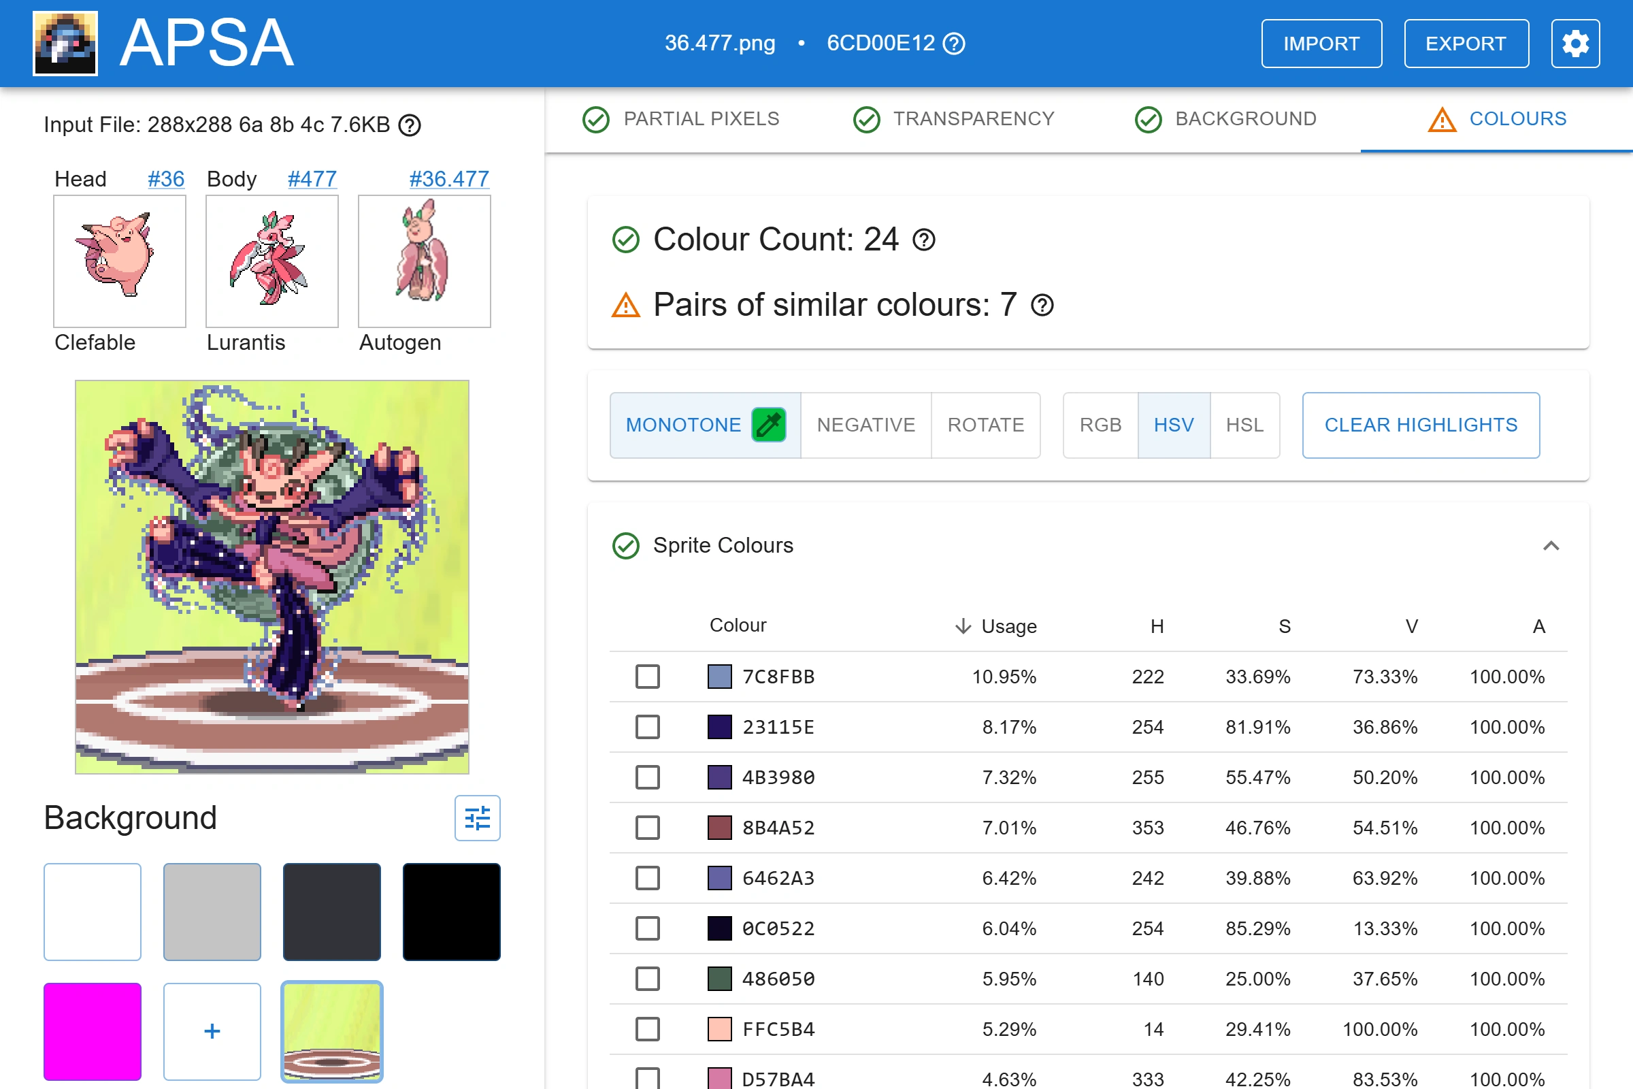
Task: Open the settings gear icon
Action: 1574,44
